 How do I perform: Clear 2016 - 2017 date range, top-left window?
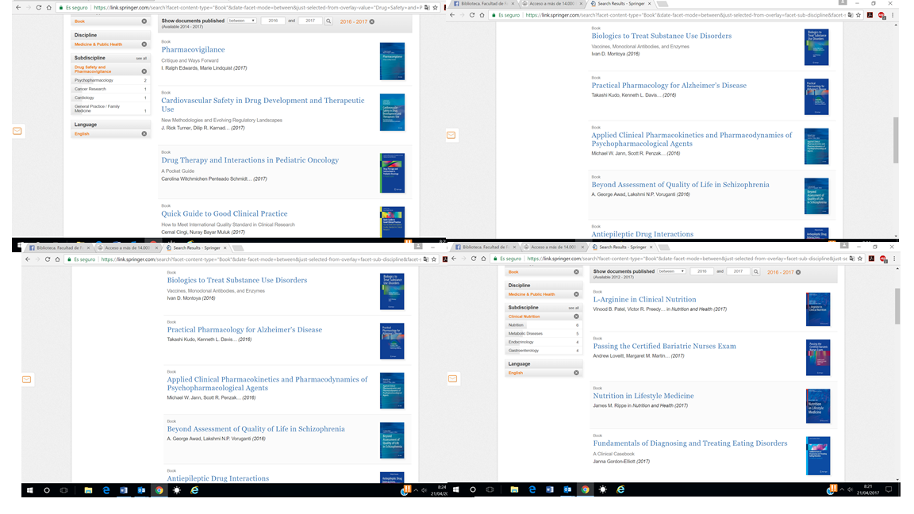click(372, 21)
